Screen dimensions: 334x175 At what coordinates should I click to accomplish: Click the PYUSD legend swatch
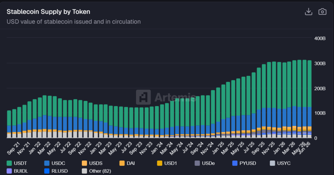[235, 163]
